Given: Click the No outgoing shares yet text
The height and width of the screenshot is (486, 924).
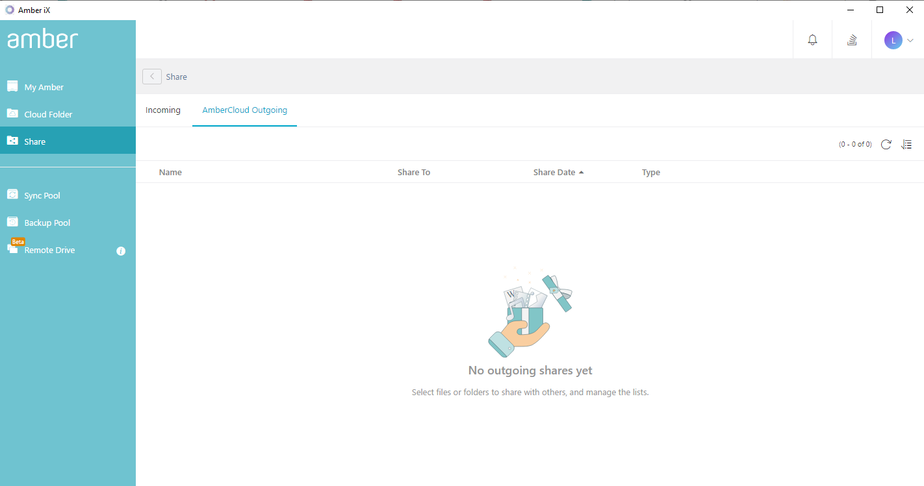Looking at the screenshot, I should pos(530,371).
